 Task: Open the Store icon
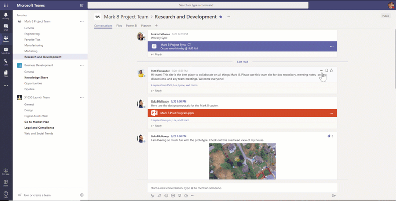pos(6,183)
